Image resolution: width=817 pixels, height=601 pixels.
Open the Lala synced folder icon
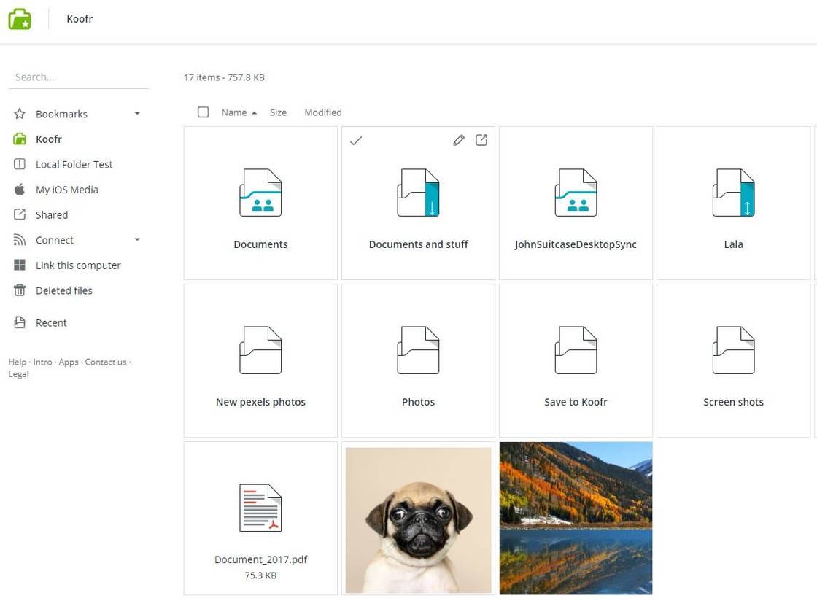[733, 193]
